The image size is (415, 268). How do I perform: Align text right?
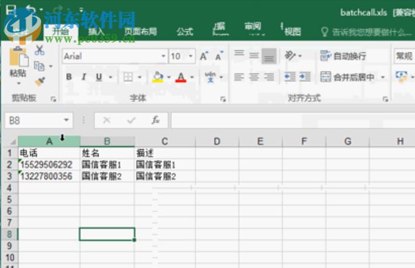pos(269,77)
